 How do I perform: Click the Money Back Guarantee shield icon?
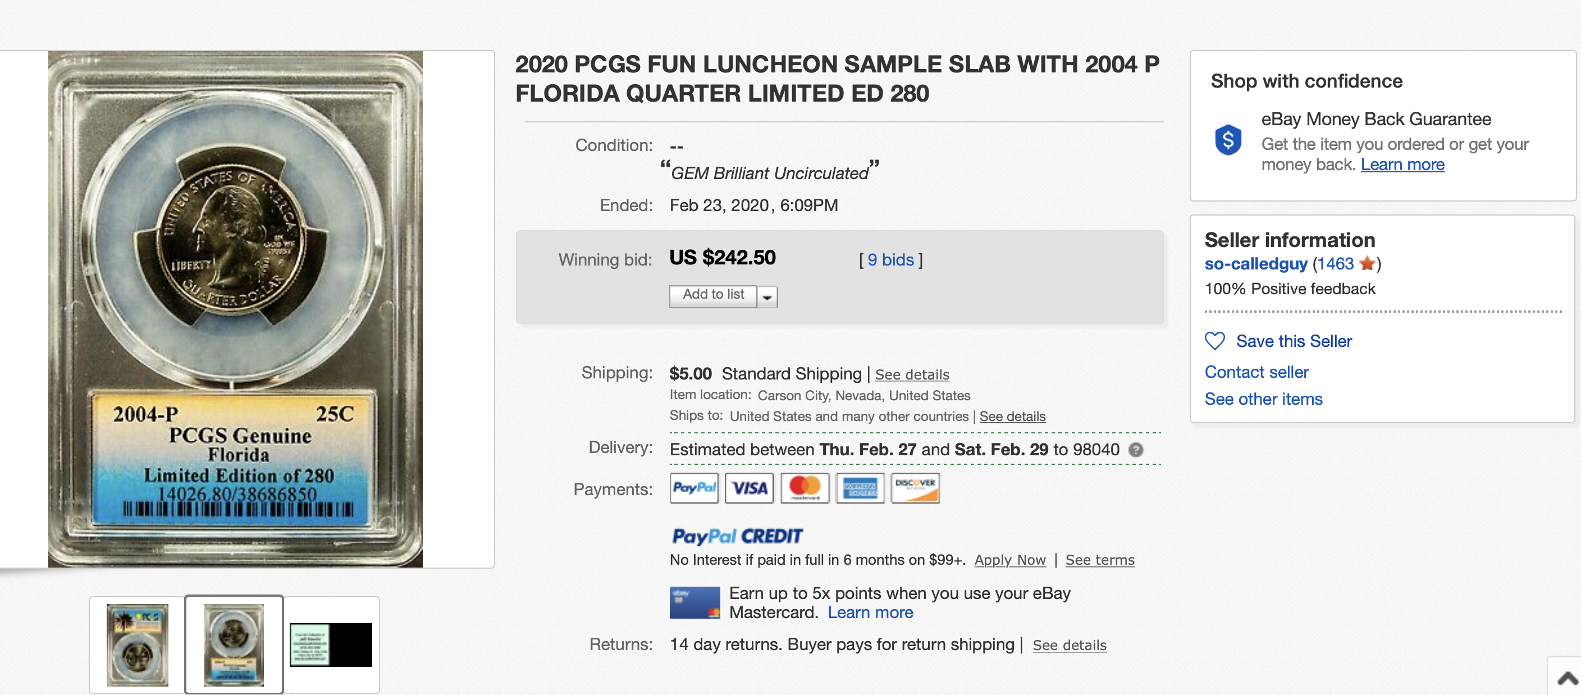click(1227, 140)
